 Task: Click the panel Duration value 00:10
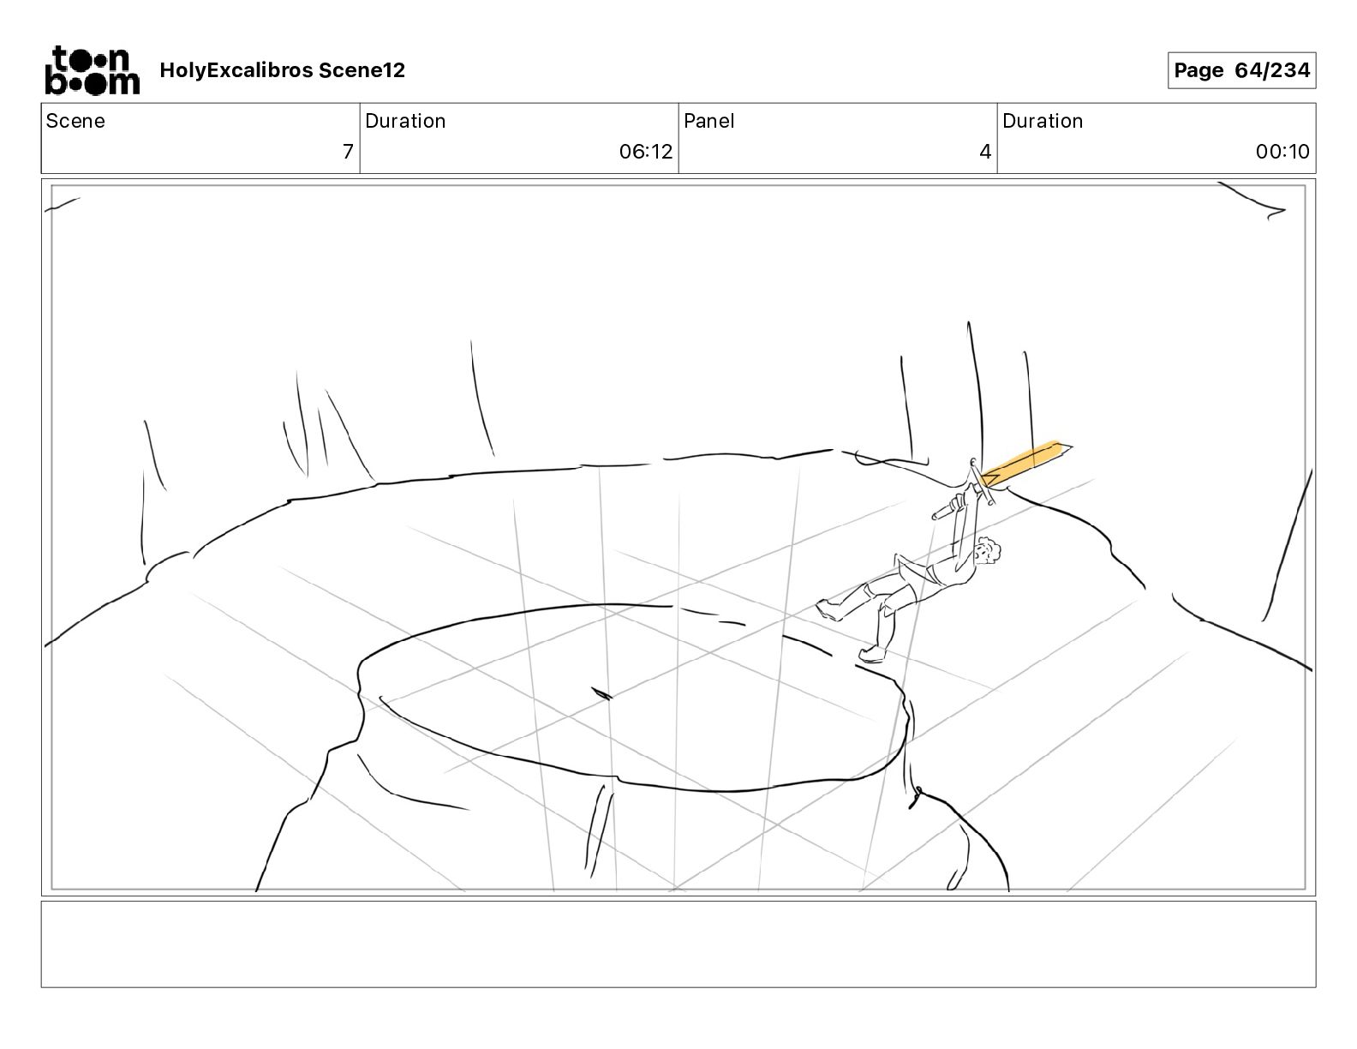click(1282, 152)
